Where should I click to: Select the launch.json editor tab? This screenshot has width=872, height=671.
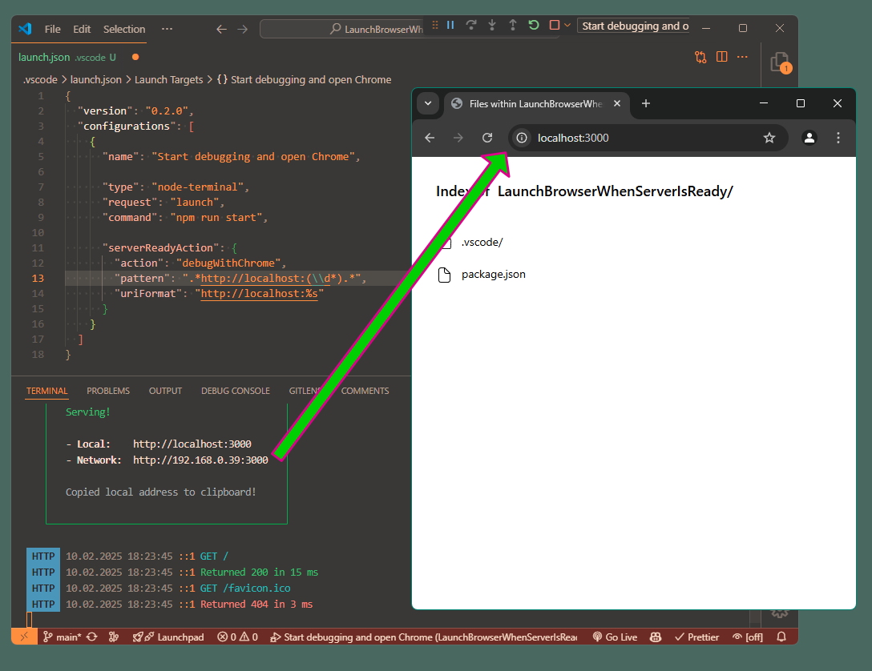67,57
